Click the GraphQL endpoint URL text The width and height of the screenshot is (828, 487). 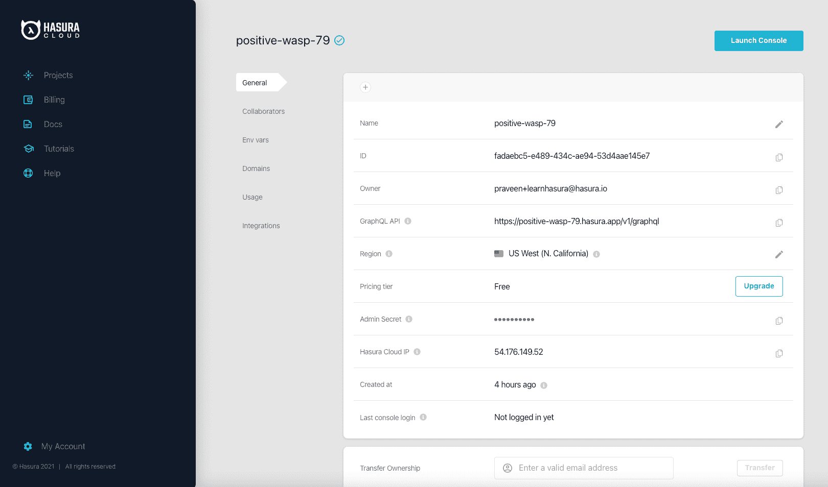click(x=577, y=221)
